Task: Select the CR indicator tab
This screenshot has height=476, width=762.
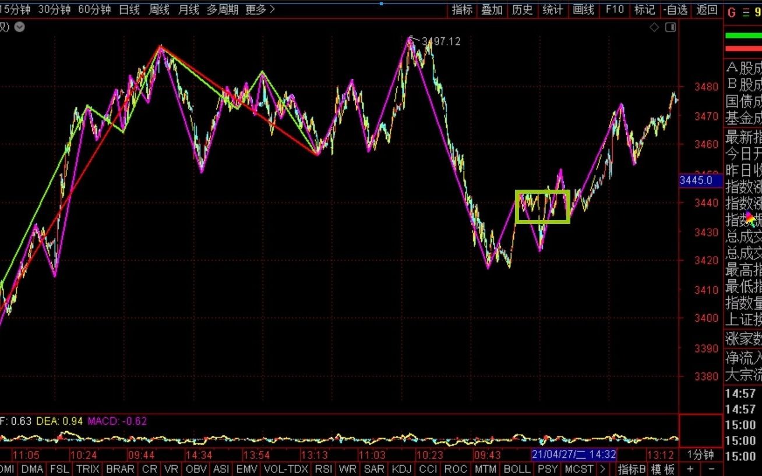Action: pyautogui.click(x=150, y=469)
